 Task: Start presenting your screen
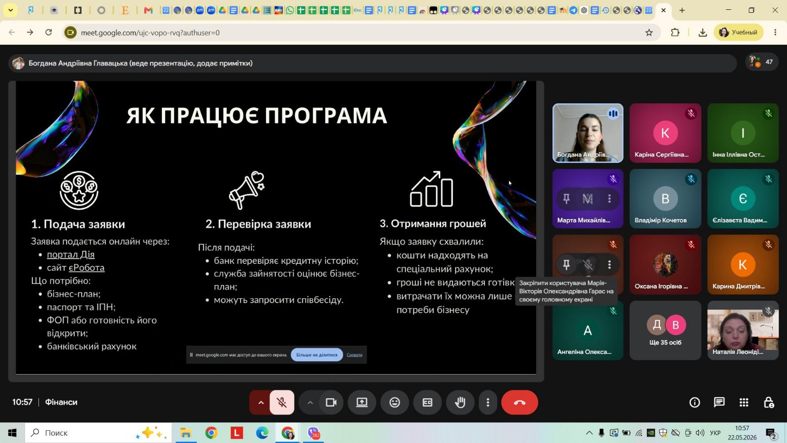362,403
